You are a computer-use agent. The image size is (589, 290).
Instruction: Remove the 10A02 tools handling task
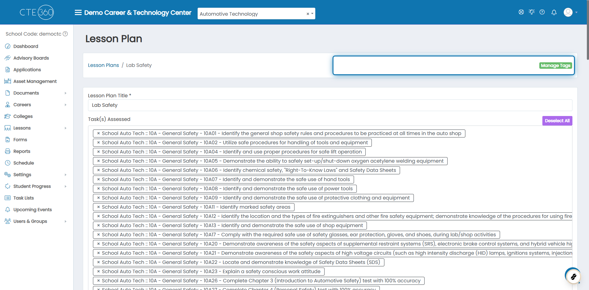pos(98,143)
